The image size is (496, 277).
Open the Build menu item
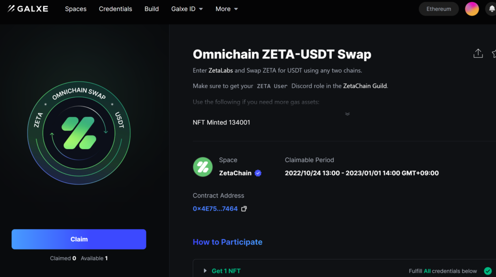(x=152, y=9)
